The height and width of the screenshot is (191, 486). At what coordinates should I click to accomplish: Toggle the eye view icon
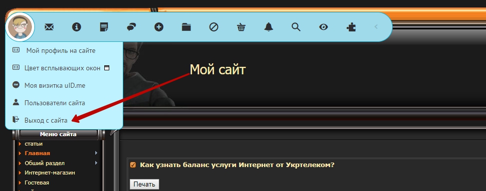(324, 27)
